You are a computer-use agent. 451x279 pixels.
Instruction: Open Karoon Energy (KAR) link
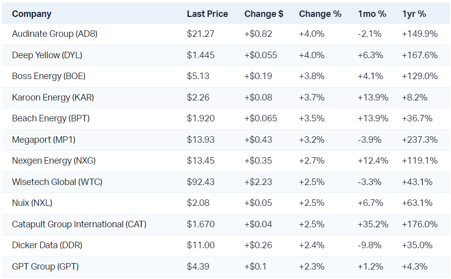coord(53,97)
